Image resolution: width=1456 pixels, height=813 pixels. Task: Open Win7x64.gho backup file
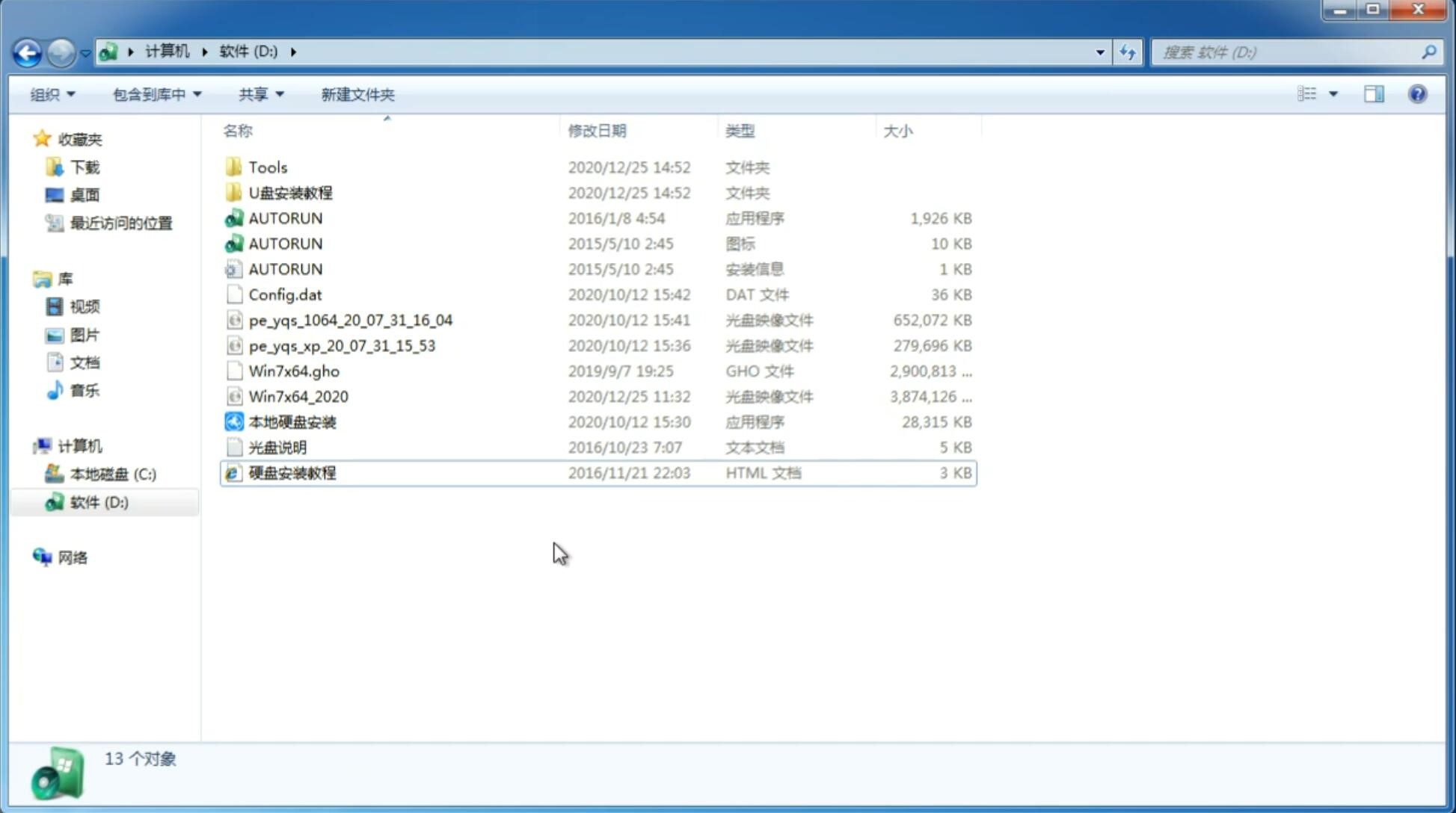pos(294,371)
